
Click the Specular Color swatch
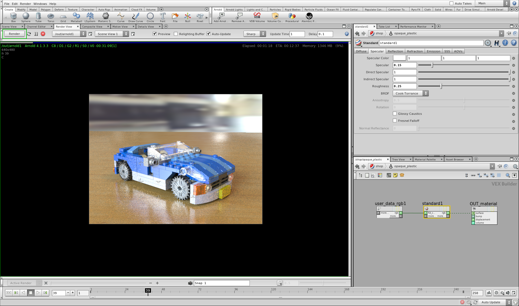coord(399,58)
